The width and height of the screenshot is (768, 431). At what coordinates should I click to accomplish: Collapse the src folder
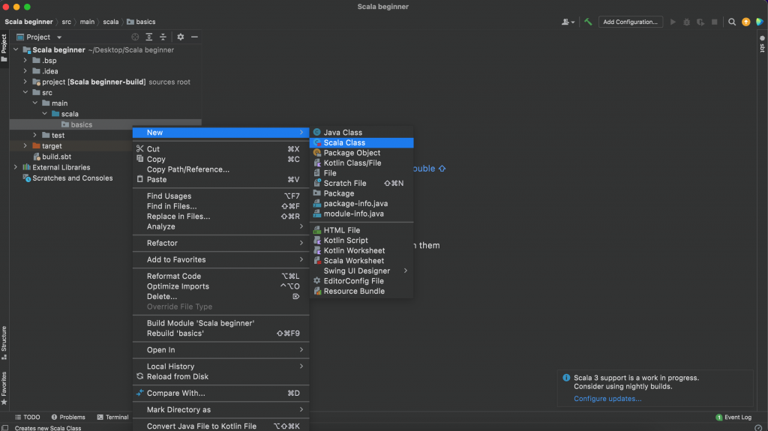[x=25, y=92]
